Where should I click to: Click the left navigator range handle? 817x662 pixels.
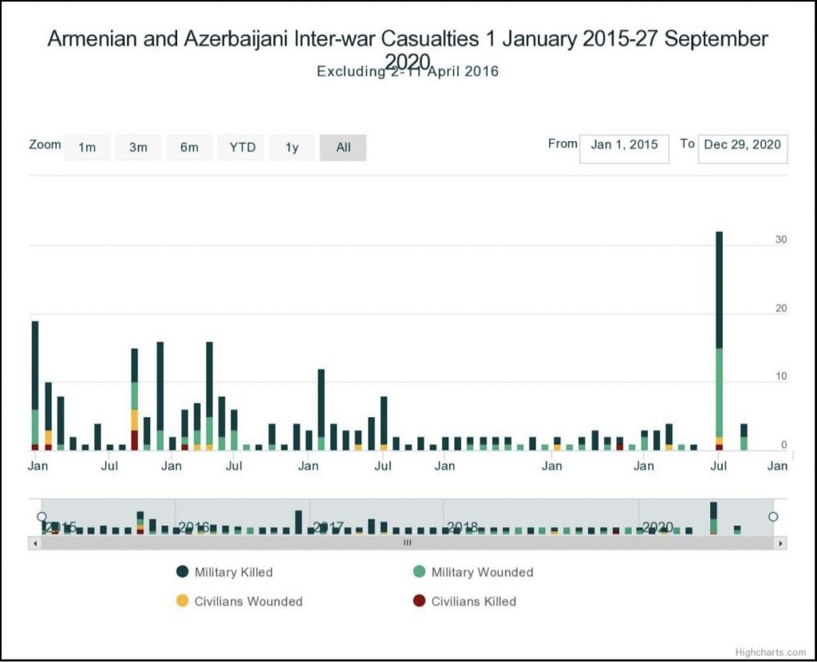[41, 517]
